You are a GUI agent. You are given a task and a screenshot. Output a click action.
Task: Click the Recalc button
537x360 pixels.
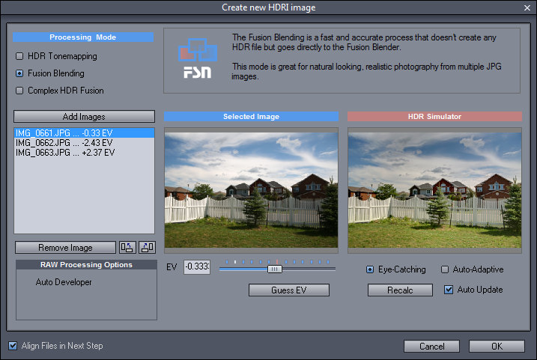(x=400, y=290)
